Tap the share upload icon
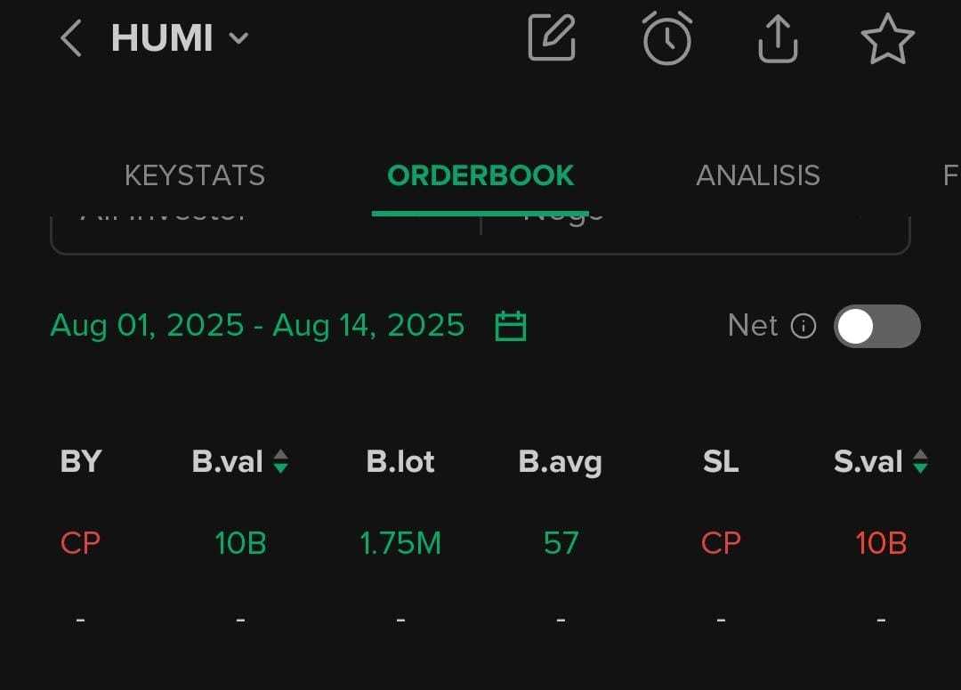961x690 pixels. [x=778, y=38]
